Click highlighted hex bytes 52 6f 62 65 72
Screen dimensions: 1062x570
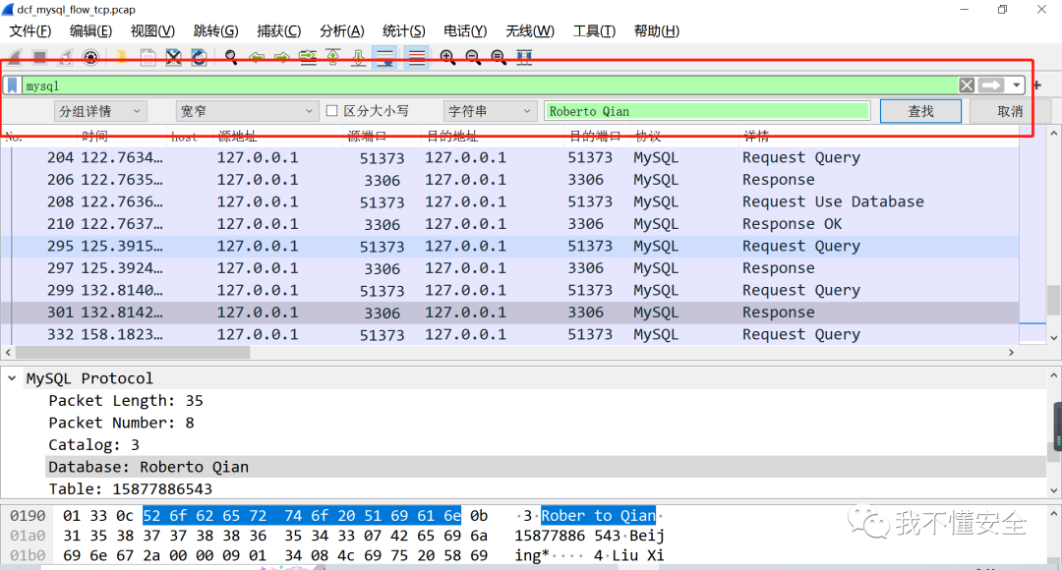pyautogui.click(x=205, y=516)
